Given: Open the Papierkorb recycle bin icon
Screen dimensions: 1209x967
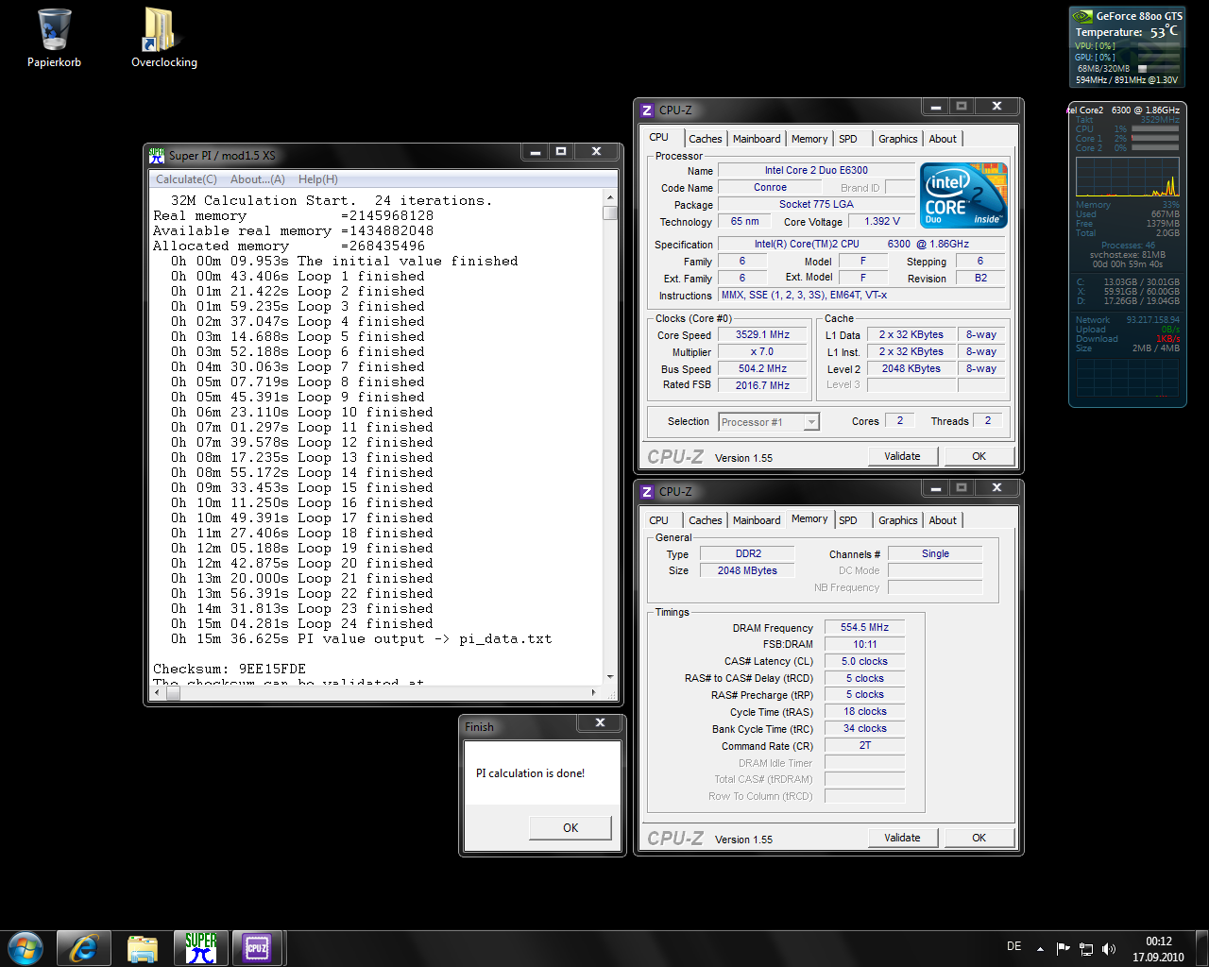Looking at the screenshot, I should pos(55,38).
